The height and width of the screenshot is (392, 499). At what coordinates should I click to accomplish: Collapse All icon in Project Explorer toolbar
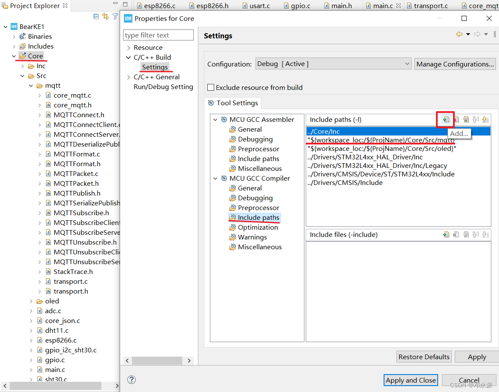[96, 16]
